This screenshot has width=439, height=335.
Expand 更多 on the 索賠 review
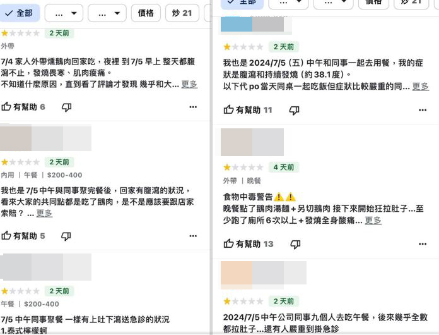tap(44, 213)
